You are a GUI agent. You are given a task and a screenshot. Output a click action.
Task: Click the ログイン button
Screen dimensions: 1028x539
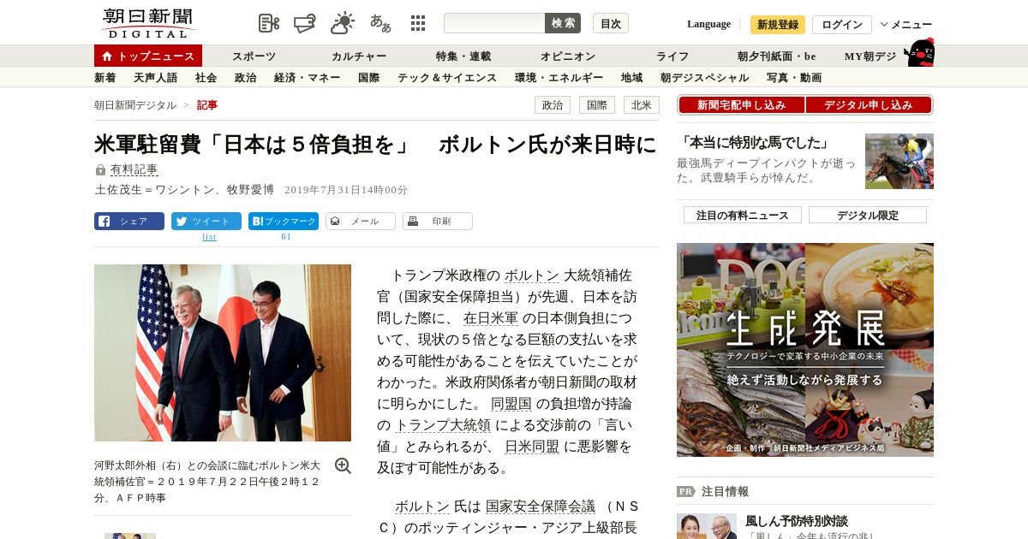point(842,24)
